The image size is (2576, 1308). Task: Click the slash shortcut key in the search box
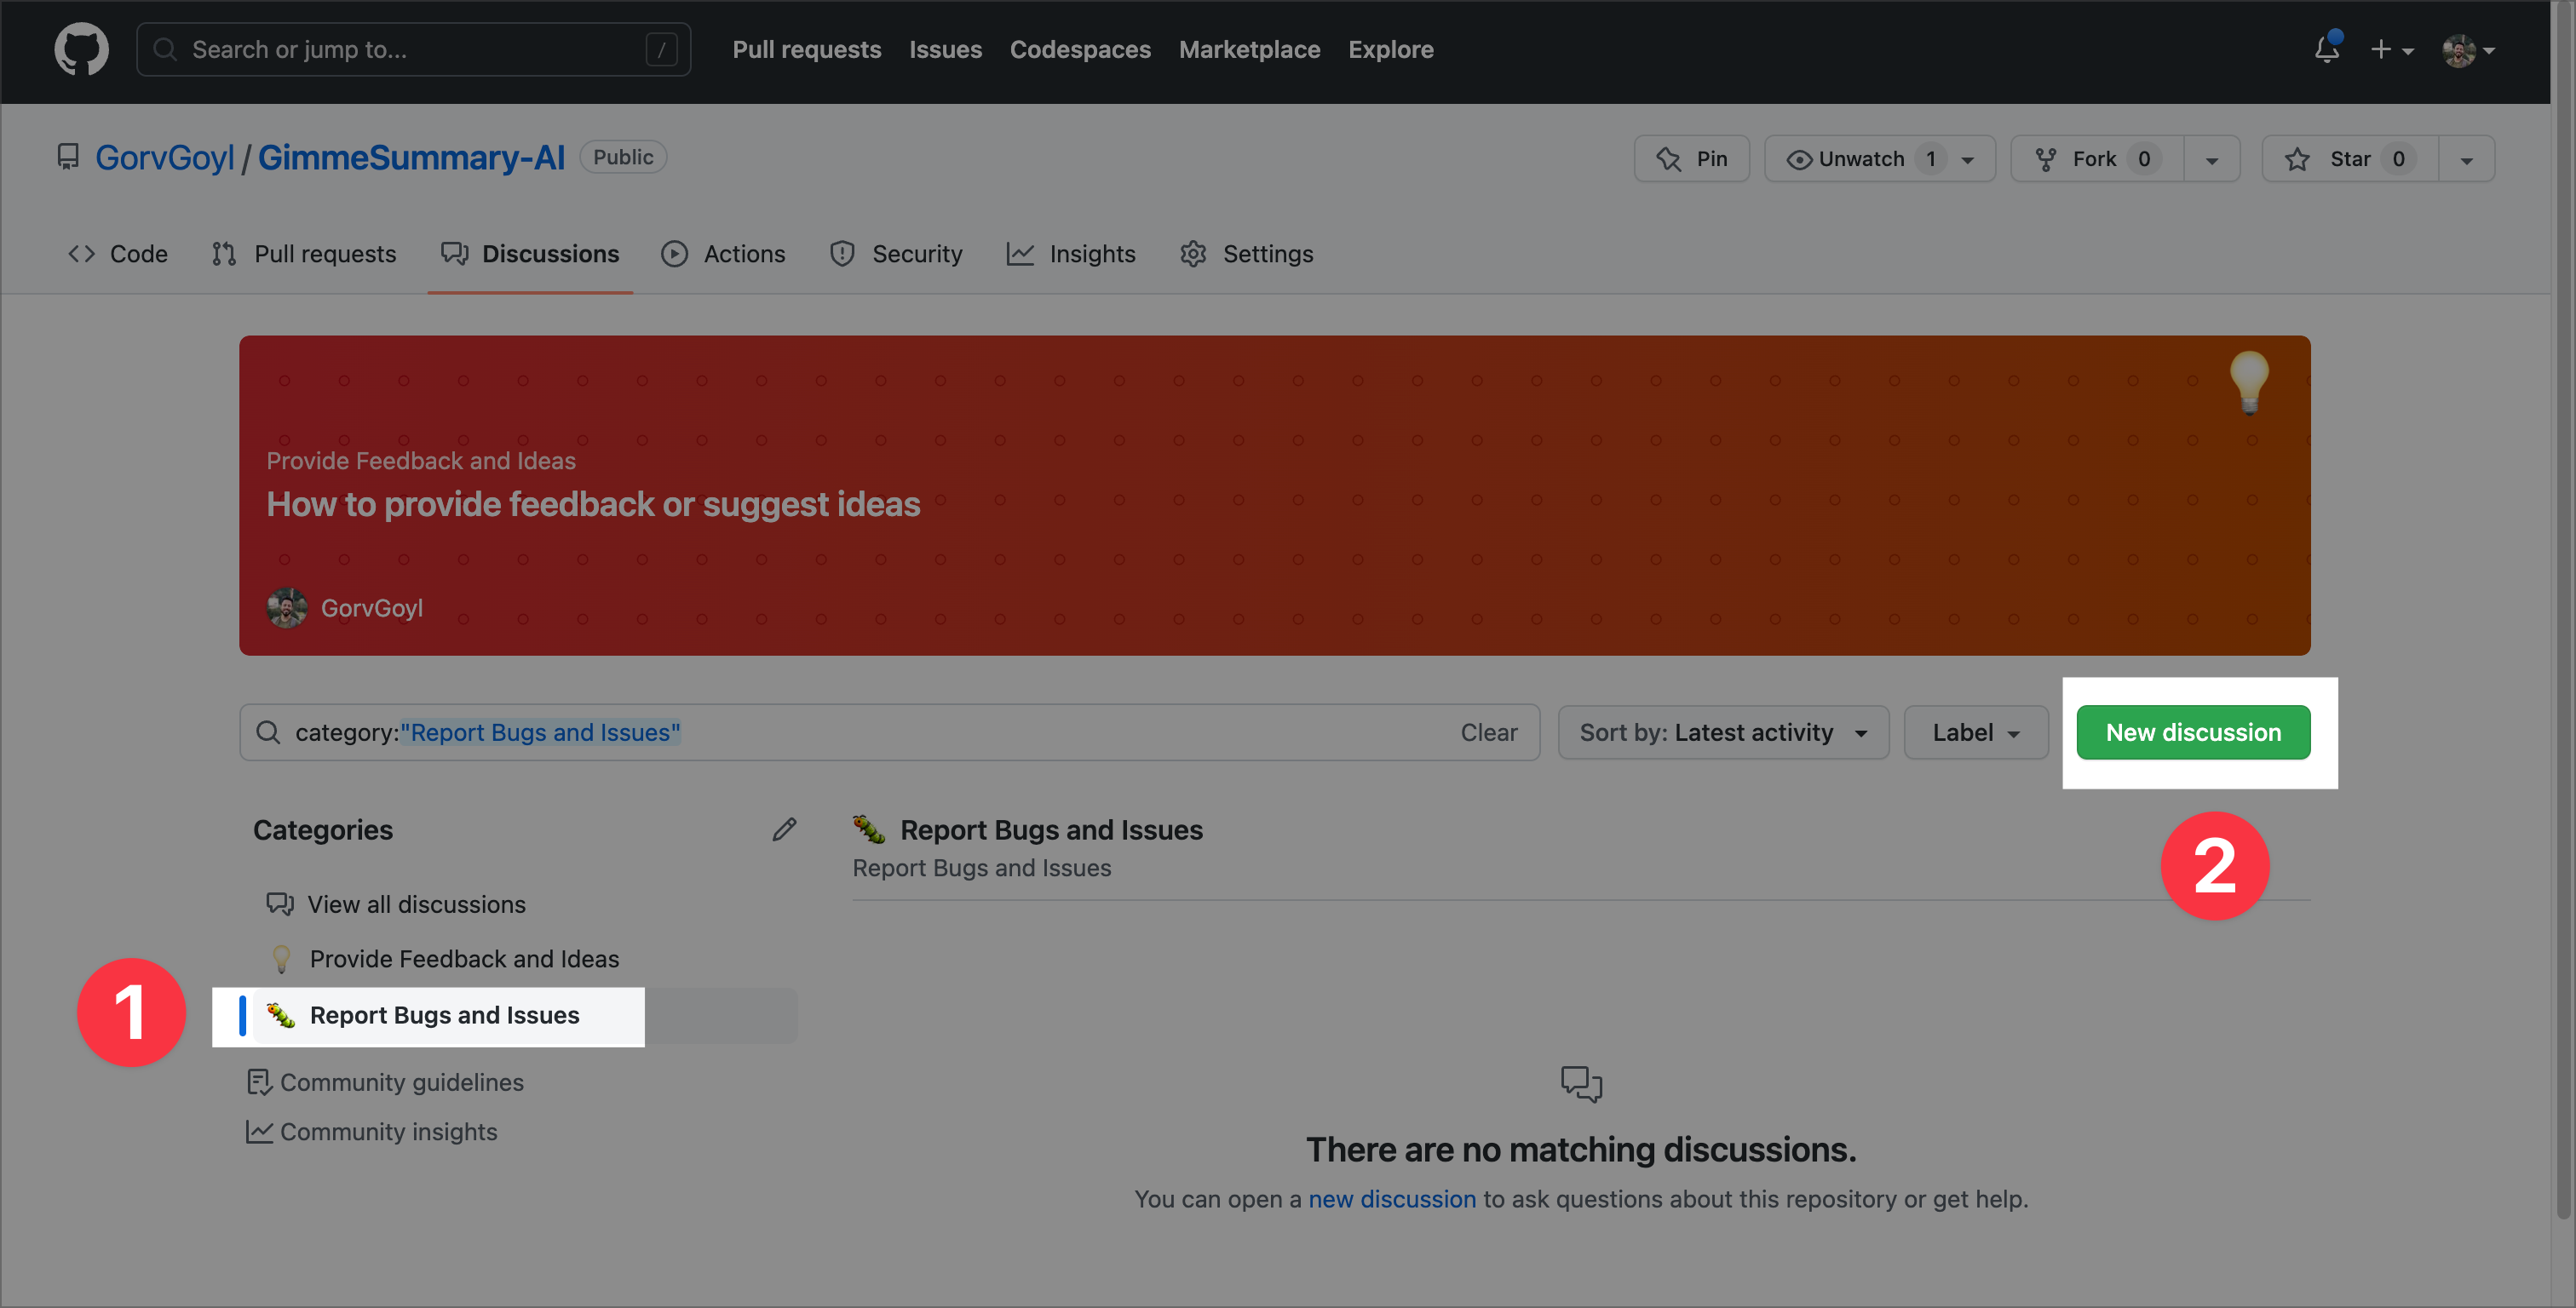(661, 49)
